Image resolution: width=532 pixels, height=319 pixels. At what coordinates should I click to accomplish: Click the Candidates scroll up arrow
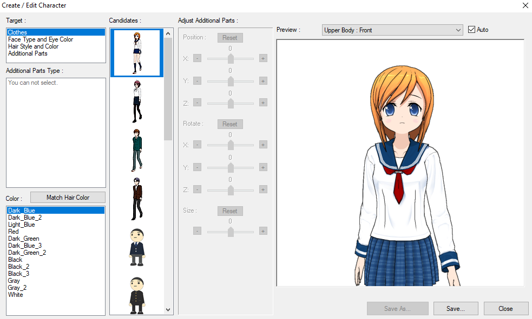(168, 33)
